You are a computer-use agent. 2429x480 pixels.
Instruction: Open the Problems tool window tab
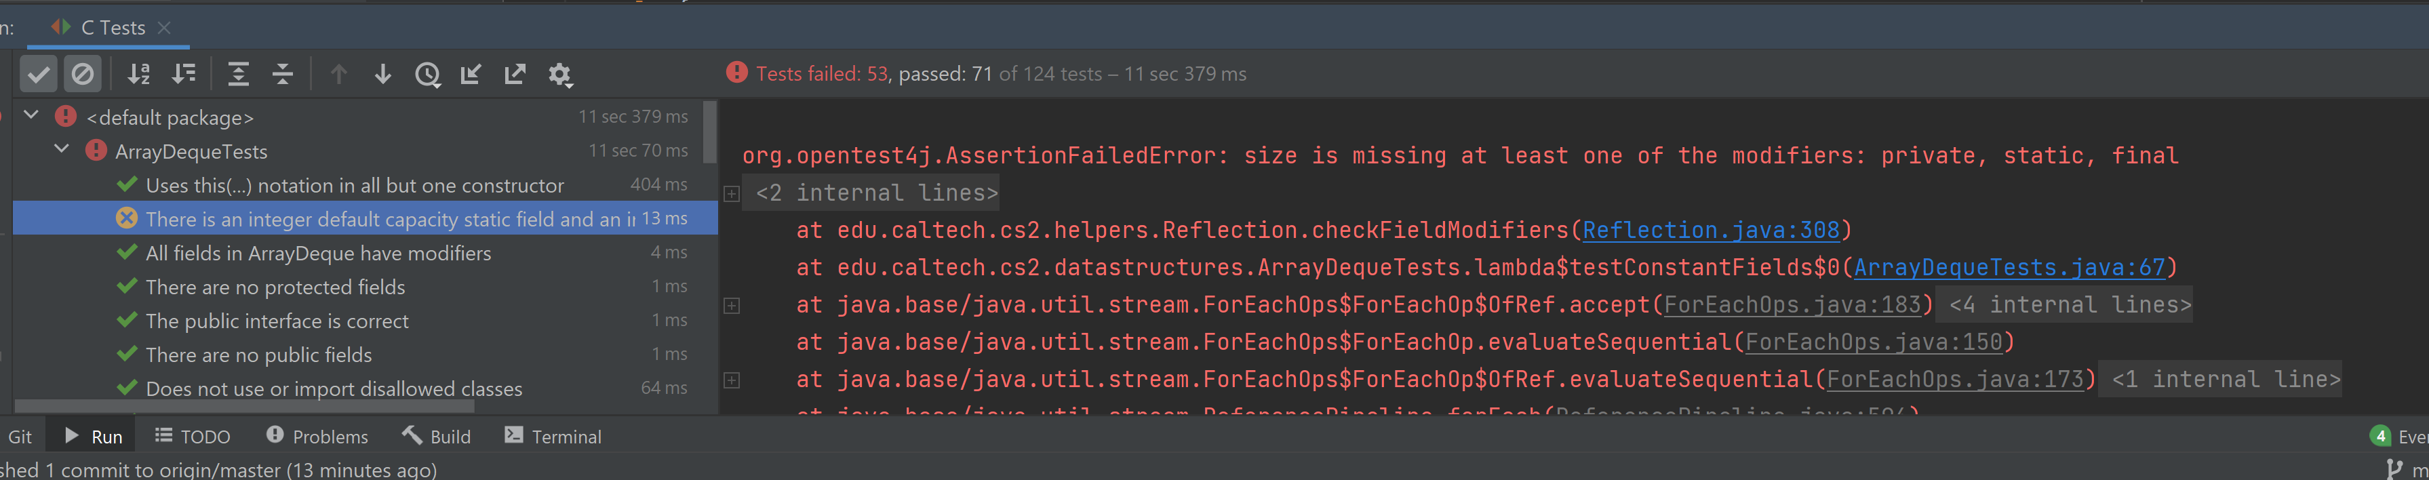tap(318, 437)
